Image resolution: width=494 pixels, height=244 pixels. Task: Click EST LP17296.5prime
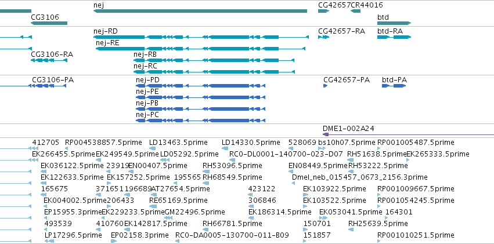(x=73, y=235)
